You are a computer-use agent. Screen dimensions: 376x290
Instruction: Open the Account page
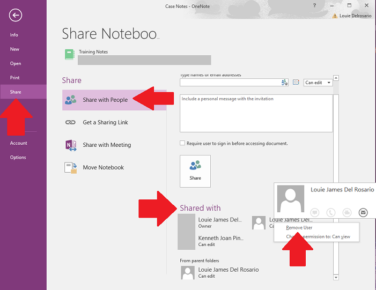click(18, 143)
